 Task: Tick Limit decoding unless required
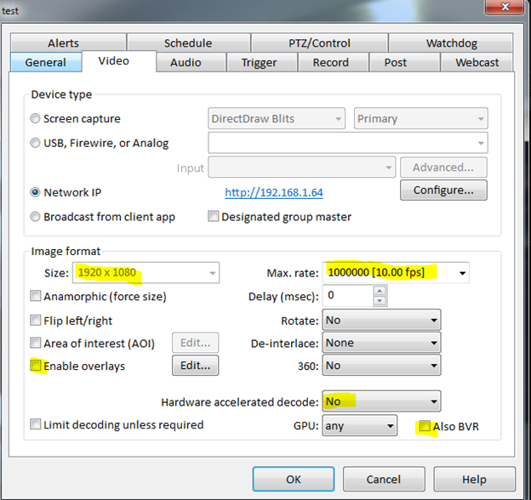(x=36, y=424)
